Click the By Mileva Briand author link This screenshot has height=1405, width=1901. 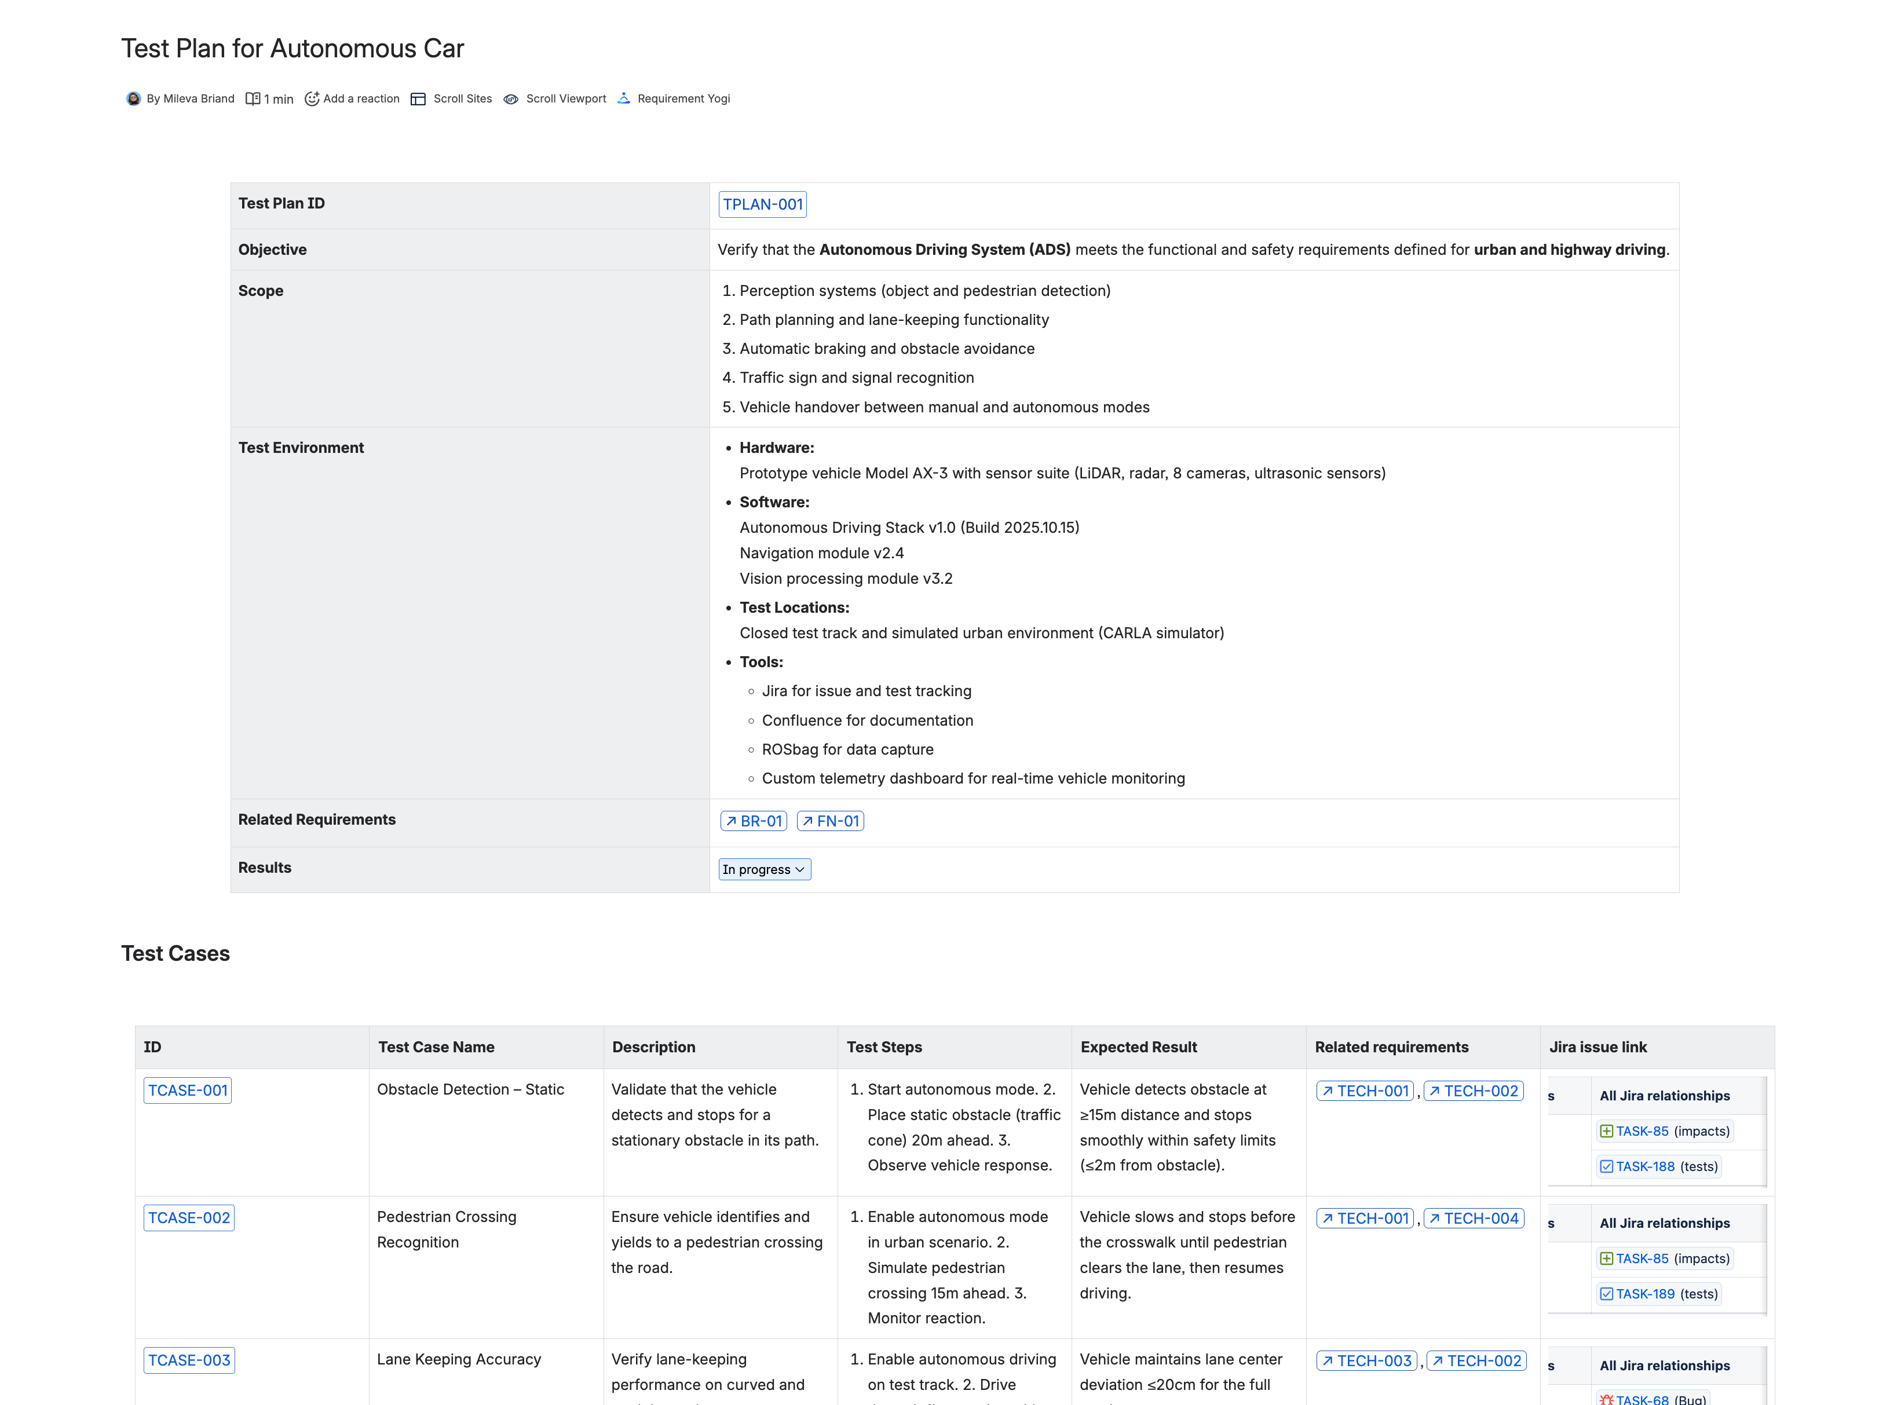tap(191, 98)
